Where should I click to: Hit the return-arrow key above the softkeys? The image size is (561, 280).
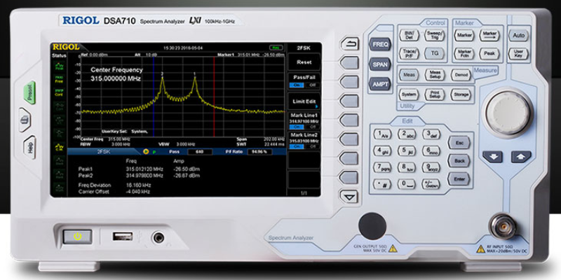point(349,44)
